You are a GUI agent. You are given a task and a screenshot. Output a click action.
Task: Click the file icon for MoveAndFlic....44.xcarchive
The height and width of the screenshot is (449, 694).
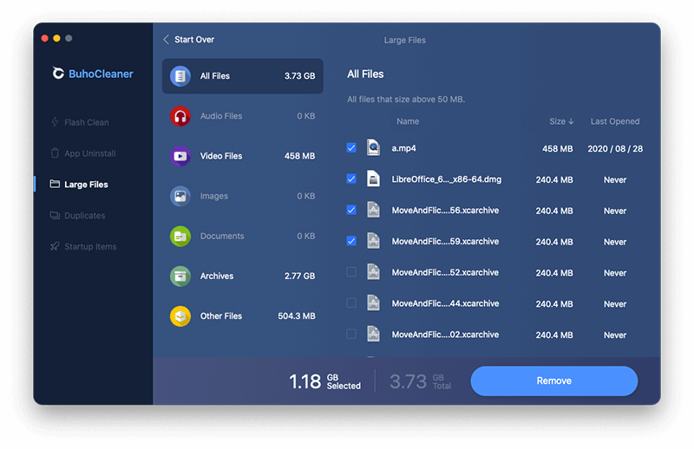click(x=373, y=303)
